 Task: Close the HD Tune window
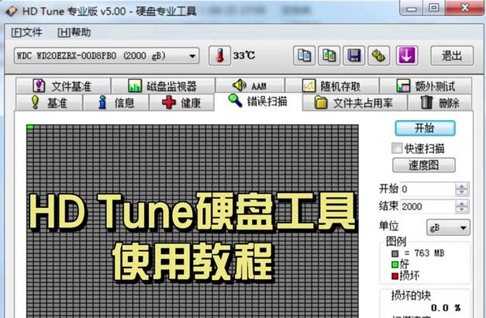[x=465, y=8]
